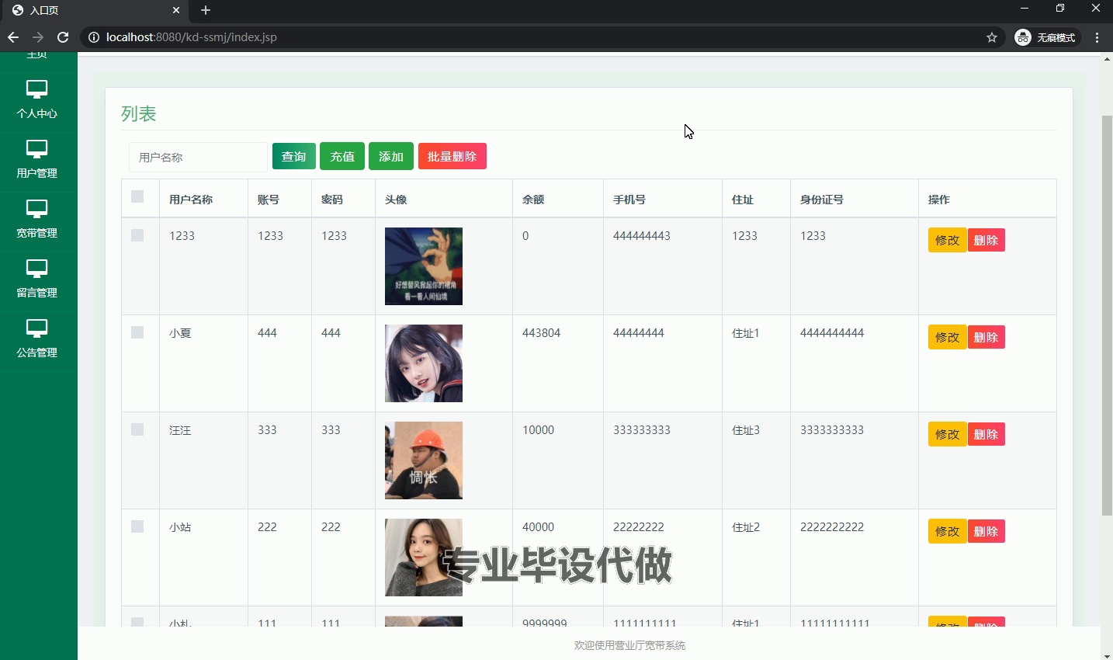This screenshot has height=660, width=1113.
Task: Click 删除 for user 汪汪
Action: pyautogui.click(x=986, y=434)
